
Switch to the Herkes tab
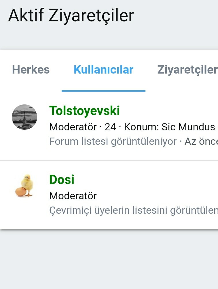click(x=31, y=70)
